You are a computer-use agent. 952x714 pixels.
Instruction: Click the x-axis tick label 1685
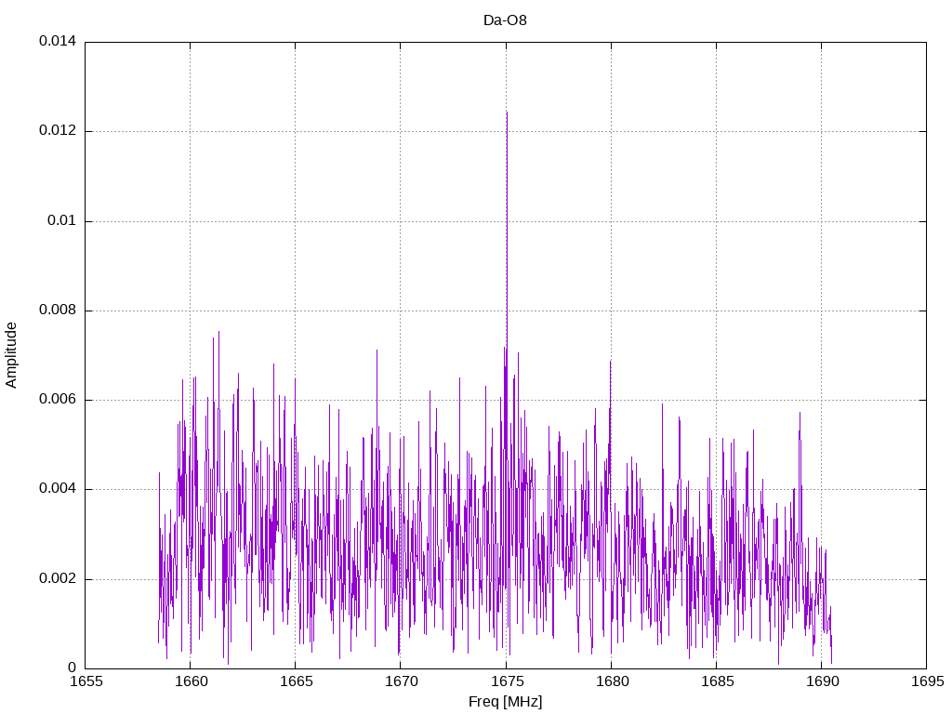coord(717,681)
